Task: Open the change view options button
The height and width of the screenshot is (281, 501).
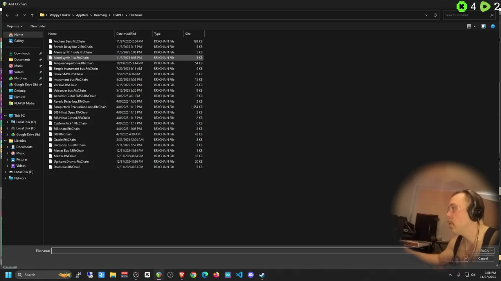Action: click(x=469, y=26)
